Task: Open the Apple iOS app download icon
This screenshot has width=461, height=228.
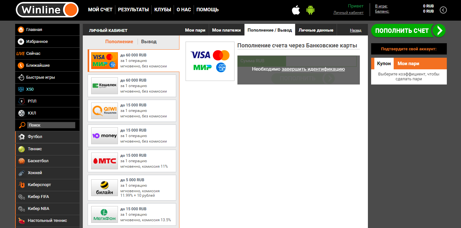Action: [296, 10]
